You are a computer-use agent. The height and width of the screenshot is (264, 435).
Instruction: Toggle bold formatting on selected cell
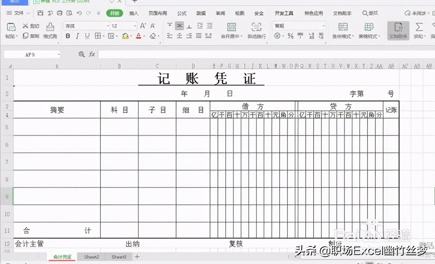coord(67,36)
